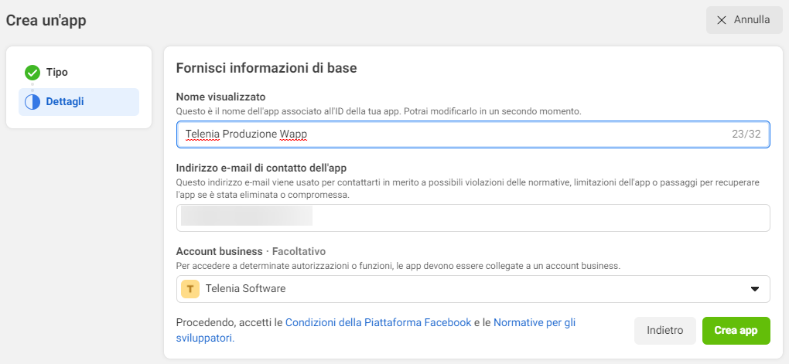This screenshot has height=364, width=789.
Task: Click the Indirizzo e-mail di contatto label
Action: [261, 168]
